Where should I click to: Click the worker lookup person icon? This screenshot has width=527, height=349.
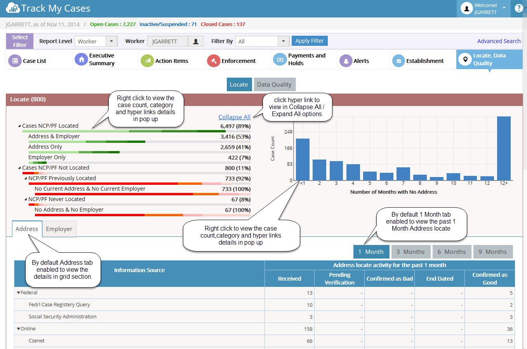point(196,41)
